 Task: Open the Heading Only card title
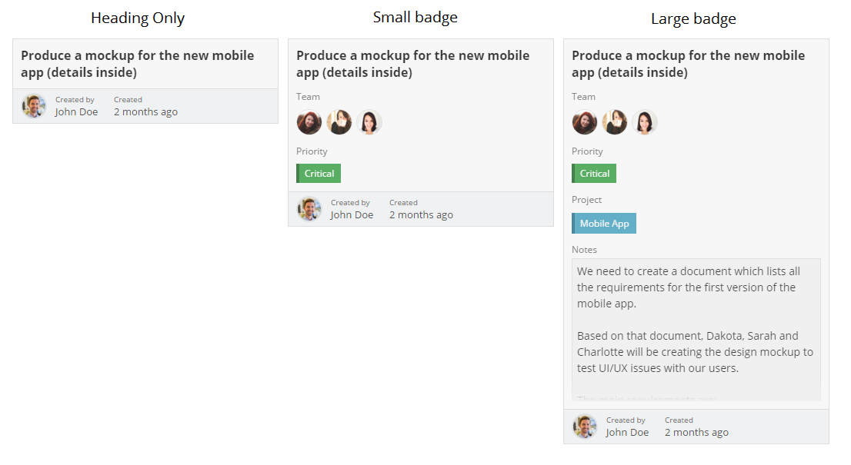(137, 64)
